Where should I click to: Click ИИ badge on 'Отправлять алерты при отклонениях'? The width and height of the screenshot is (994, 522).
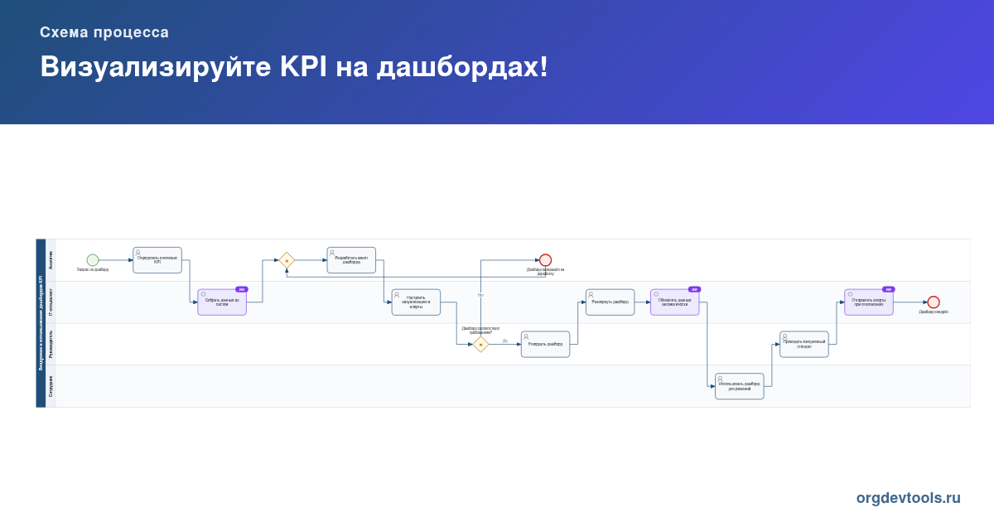point(889,289)
